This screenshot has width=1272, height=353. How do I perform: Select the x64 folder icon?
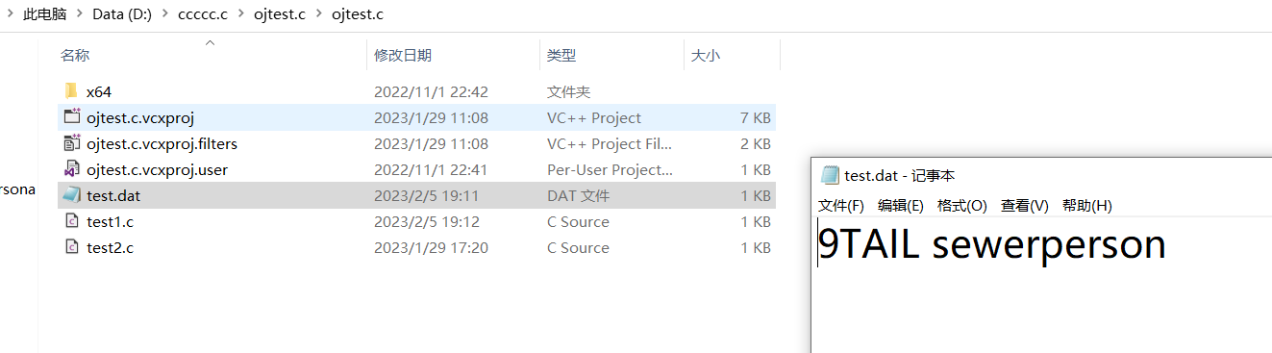[71, 91]
